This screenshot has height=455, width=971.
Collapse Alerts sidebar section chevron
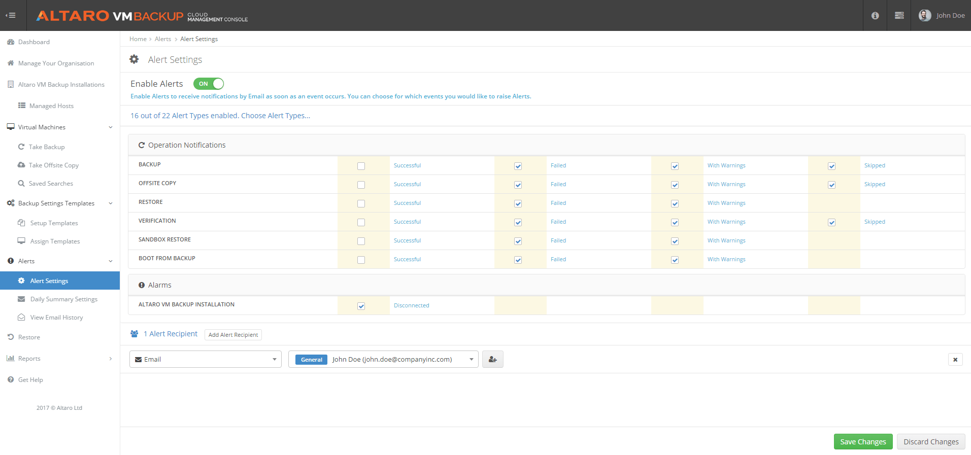[111, 261]
